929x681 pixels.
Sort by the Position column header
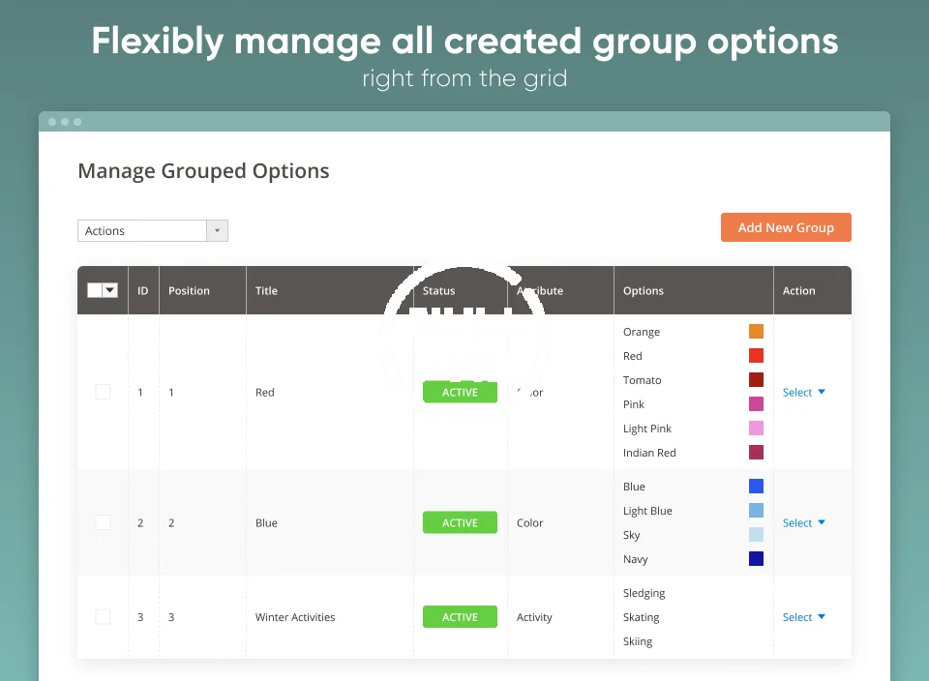pos(189,291)
